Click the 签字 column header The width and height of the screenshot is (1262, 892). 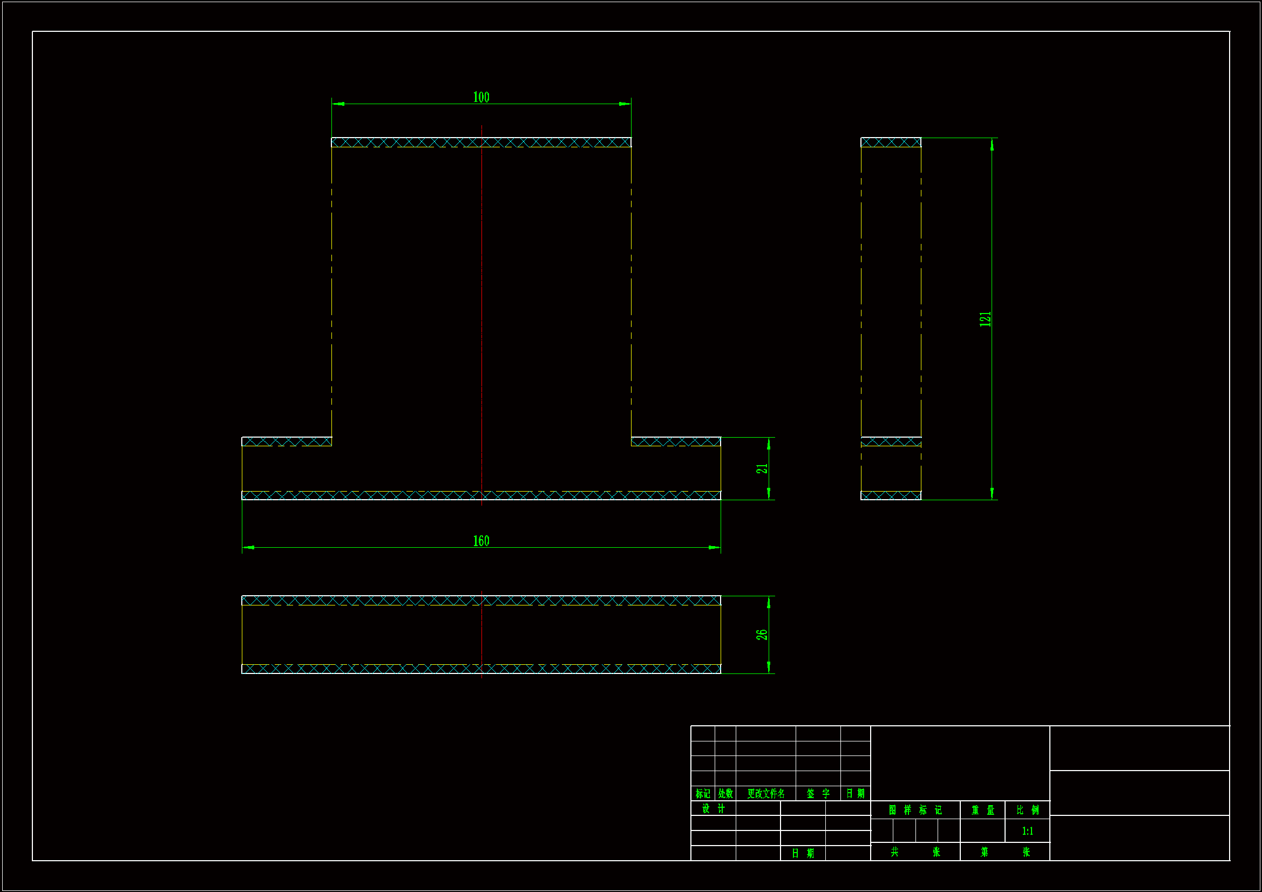pos(818,793)
